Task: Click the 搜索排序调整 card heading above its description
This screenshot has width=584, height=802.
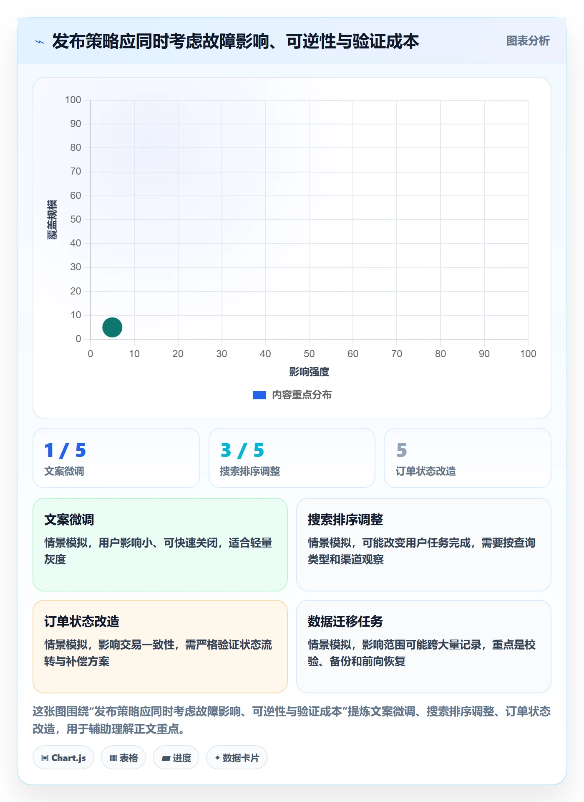Action: (x=345, y=520)
